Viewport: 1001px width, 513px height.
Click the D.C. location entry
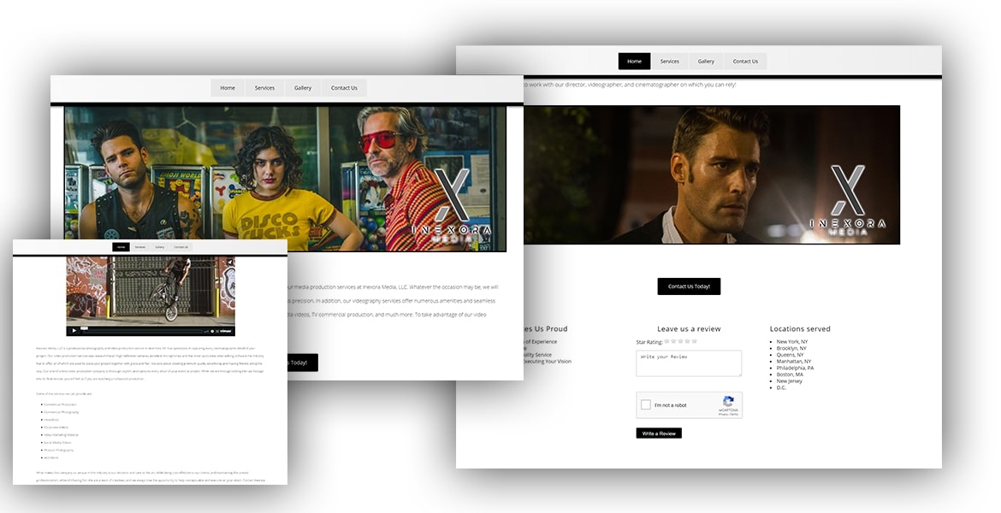coord(781,387)
